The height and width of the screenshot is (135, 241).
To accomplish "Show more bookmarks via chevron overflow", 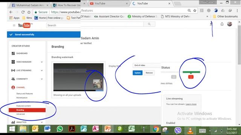I will point(207,16).
